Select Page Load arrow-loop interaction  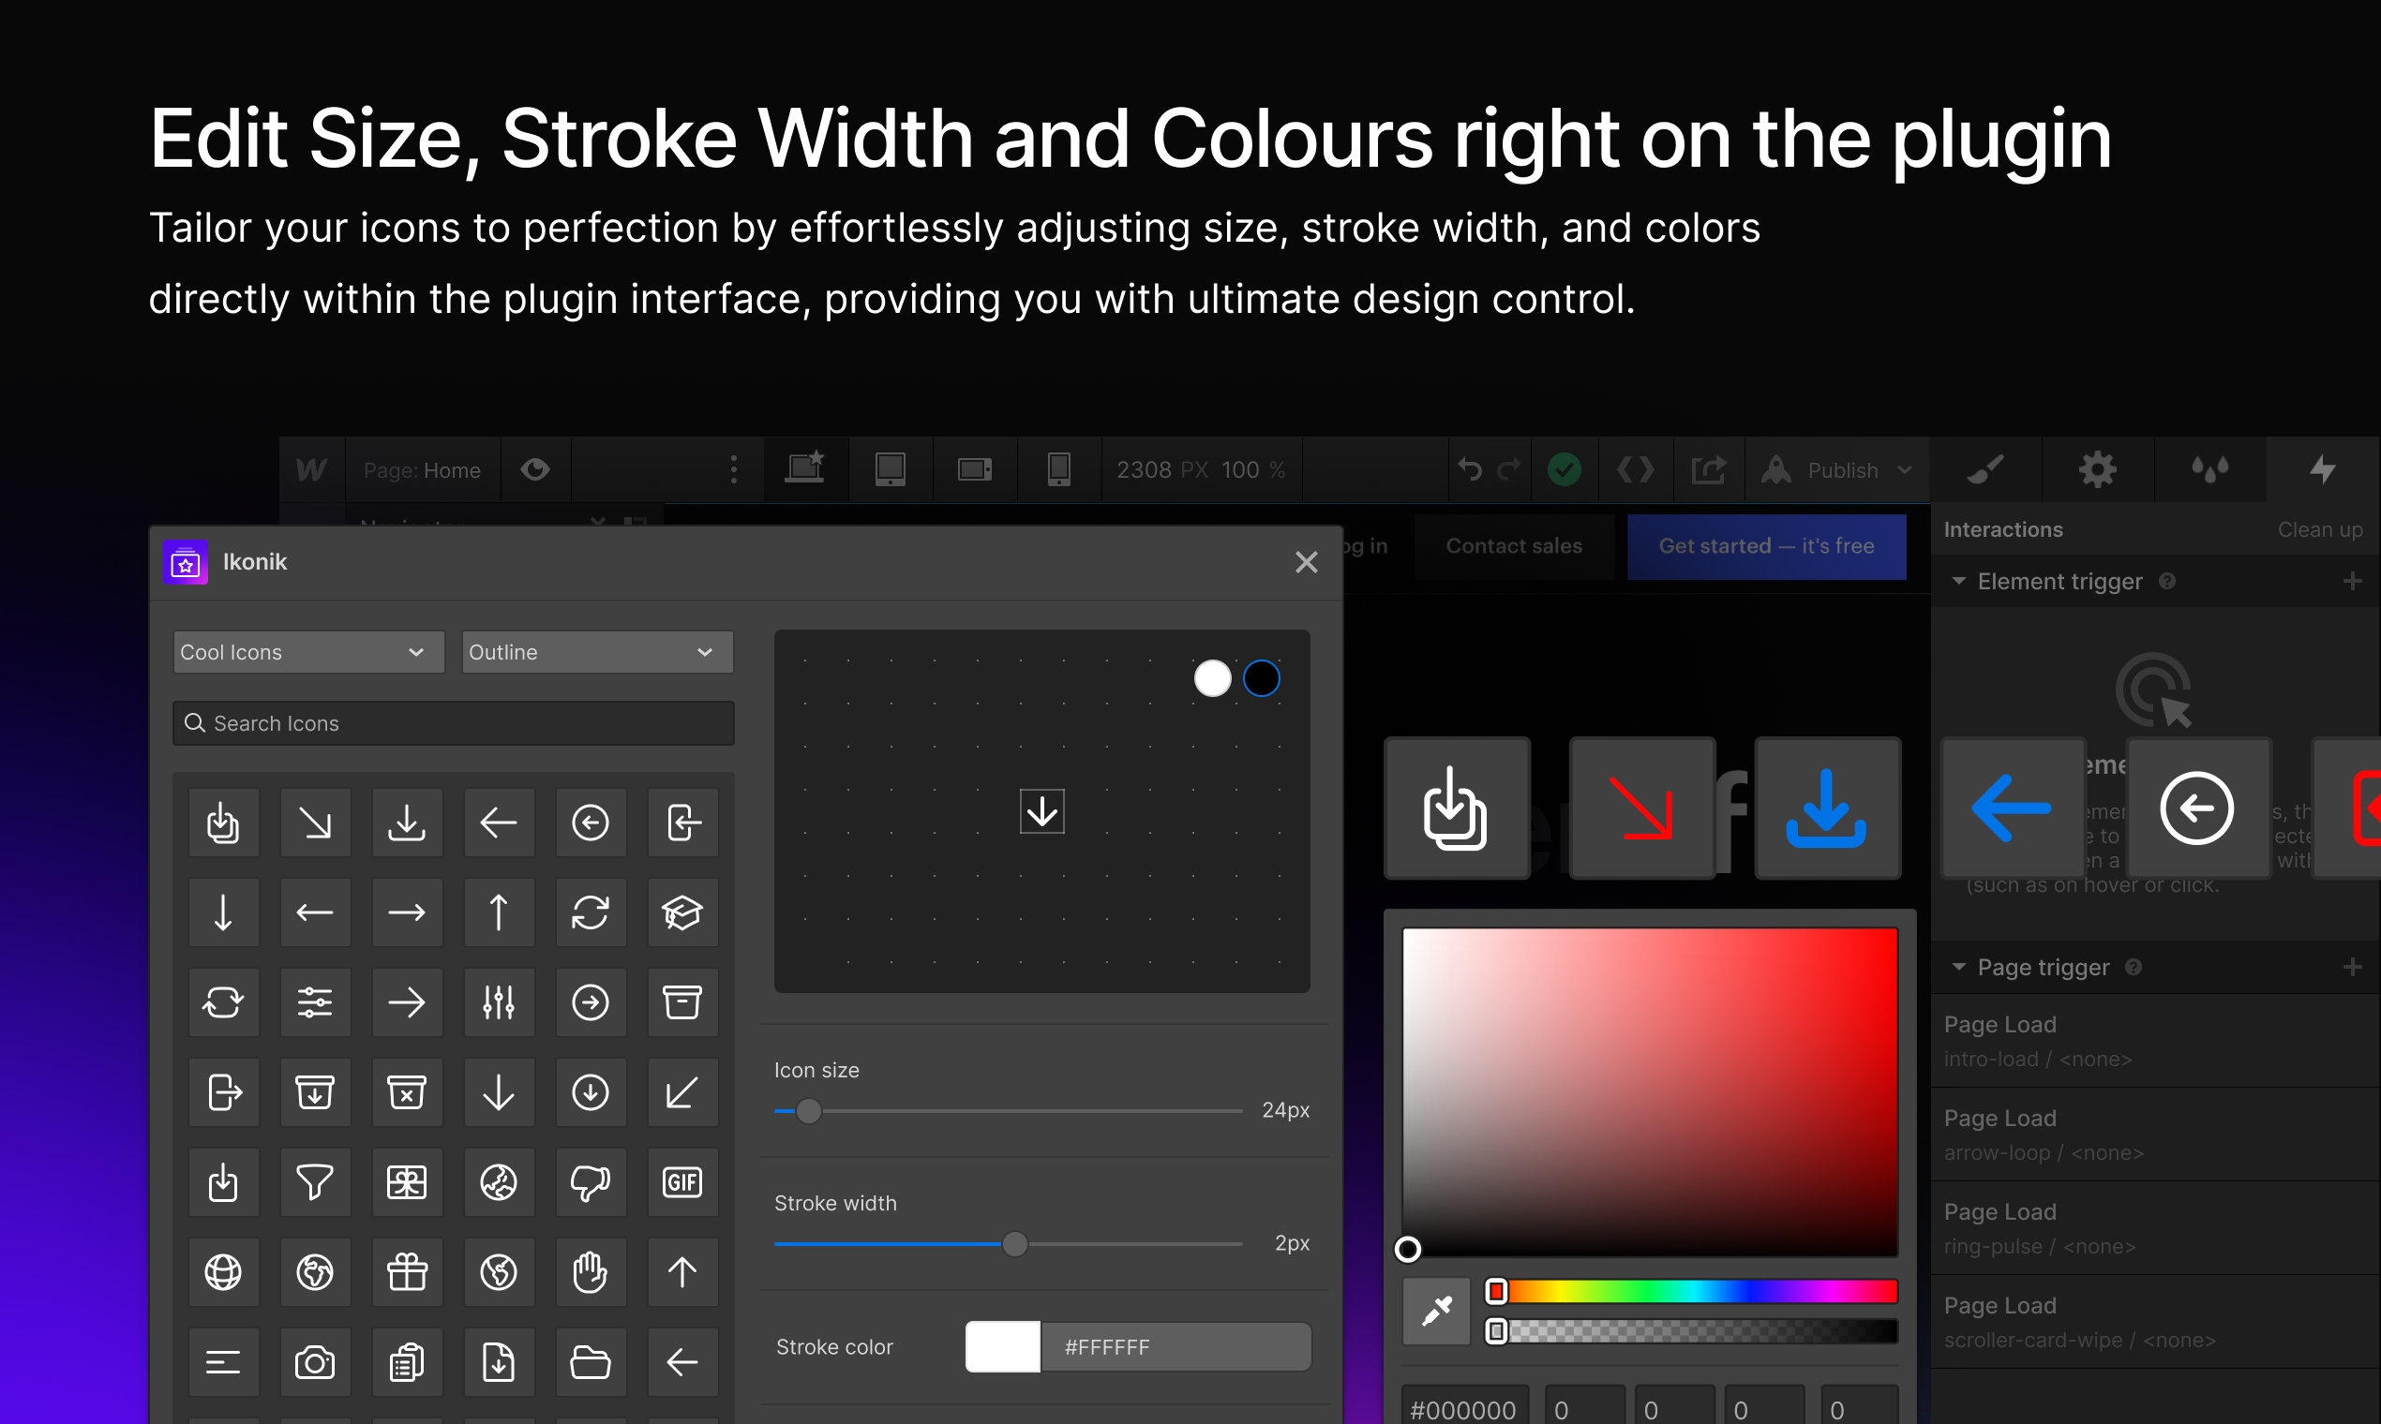click(2154, 1135)
